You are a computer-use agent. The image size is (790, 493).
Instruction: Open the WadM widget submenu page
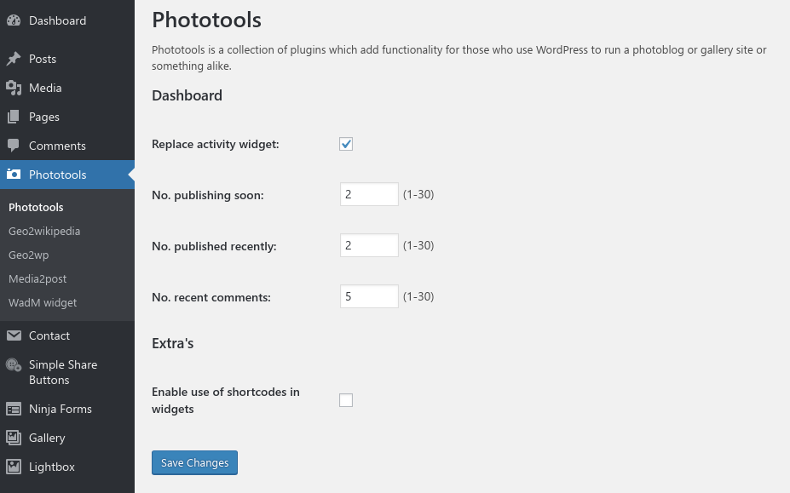(x=43, y=302)
